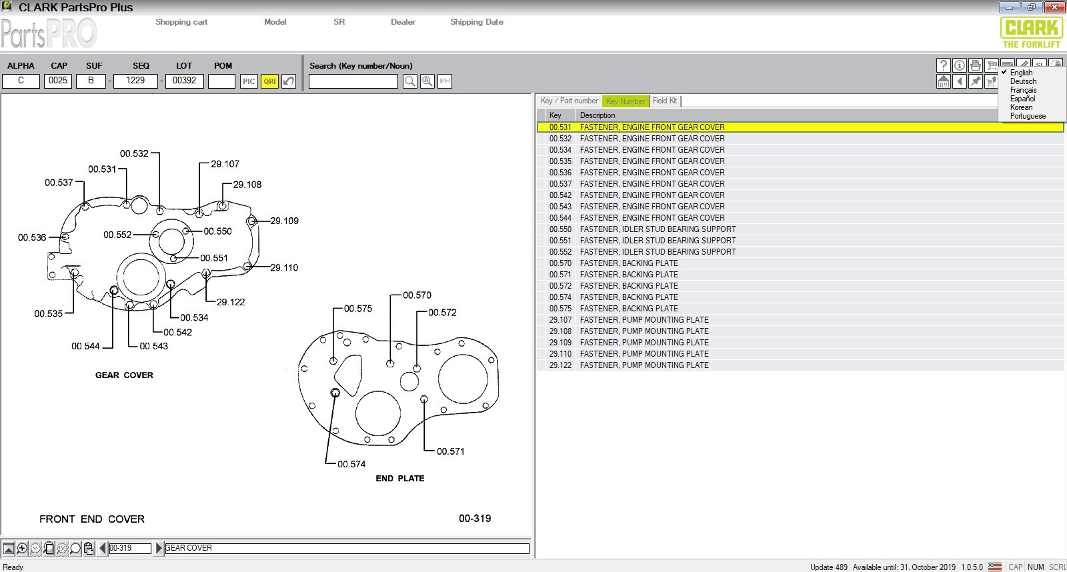The width and height of the screenshot is (1067, 572).
Task: Open the Key / Part number tab
Action: 569,101
